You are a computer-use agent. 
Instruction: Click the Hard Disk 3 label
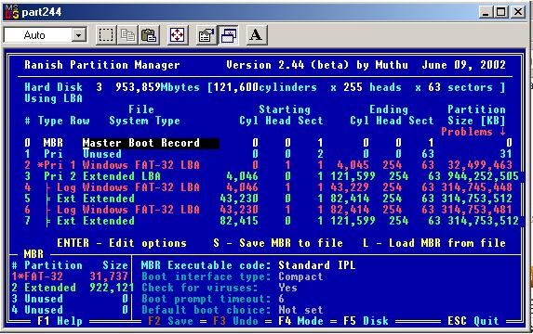(63, 87)
